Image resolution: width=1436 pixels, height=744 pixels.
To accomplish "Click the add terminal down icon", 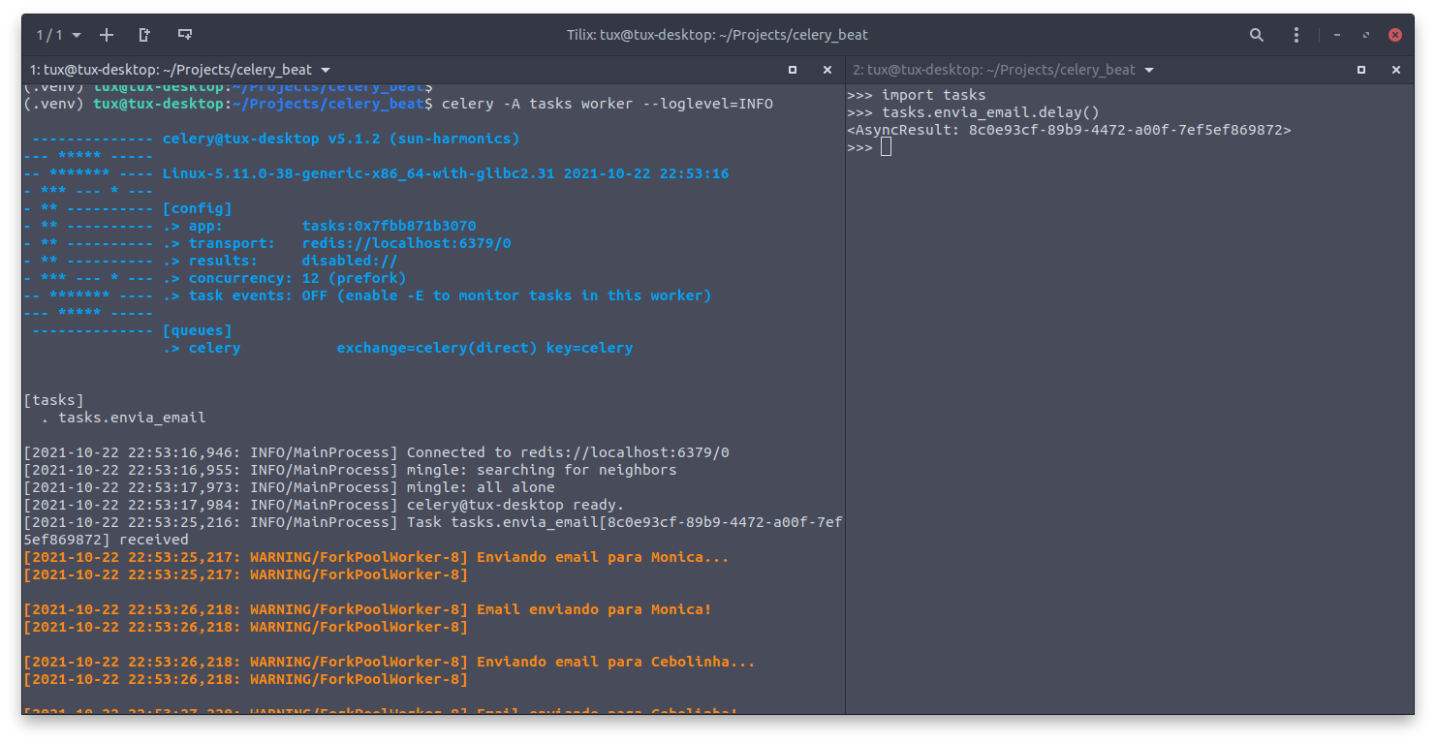I will click(184, 35).
